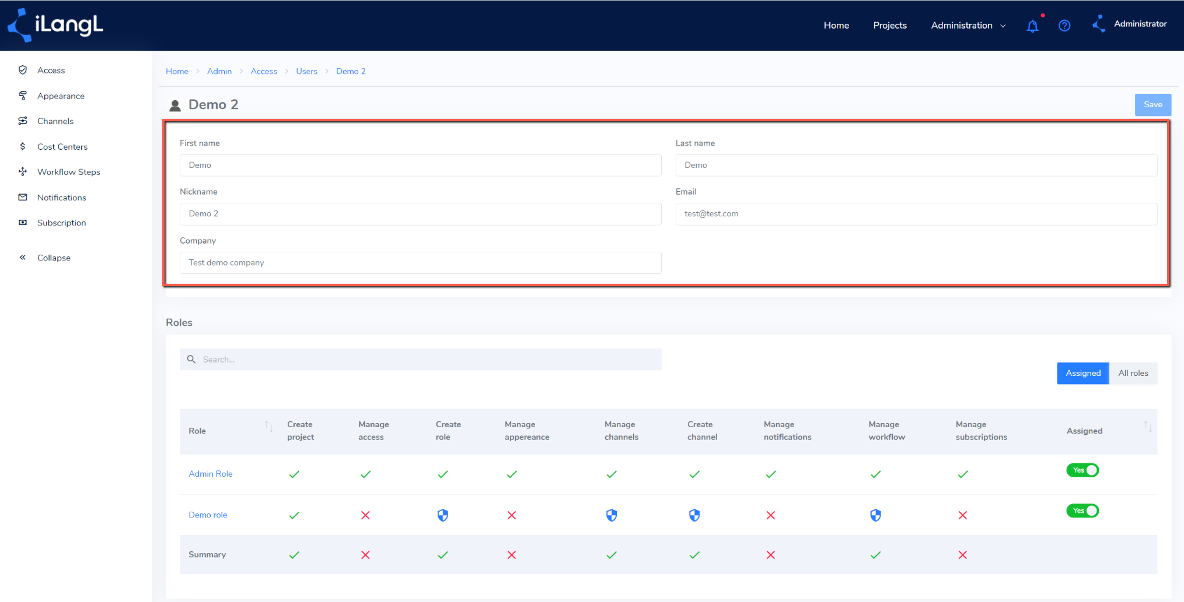Screen dimensions: 1184x602
Task: Click the Save button
Action: point(1152,105)
